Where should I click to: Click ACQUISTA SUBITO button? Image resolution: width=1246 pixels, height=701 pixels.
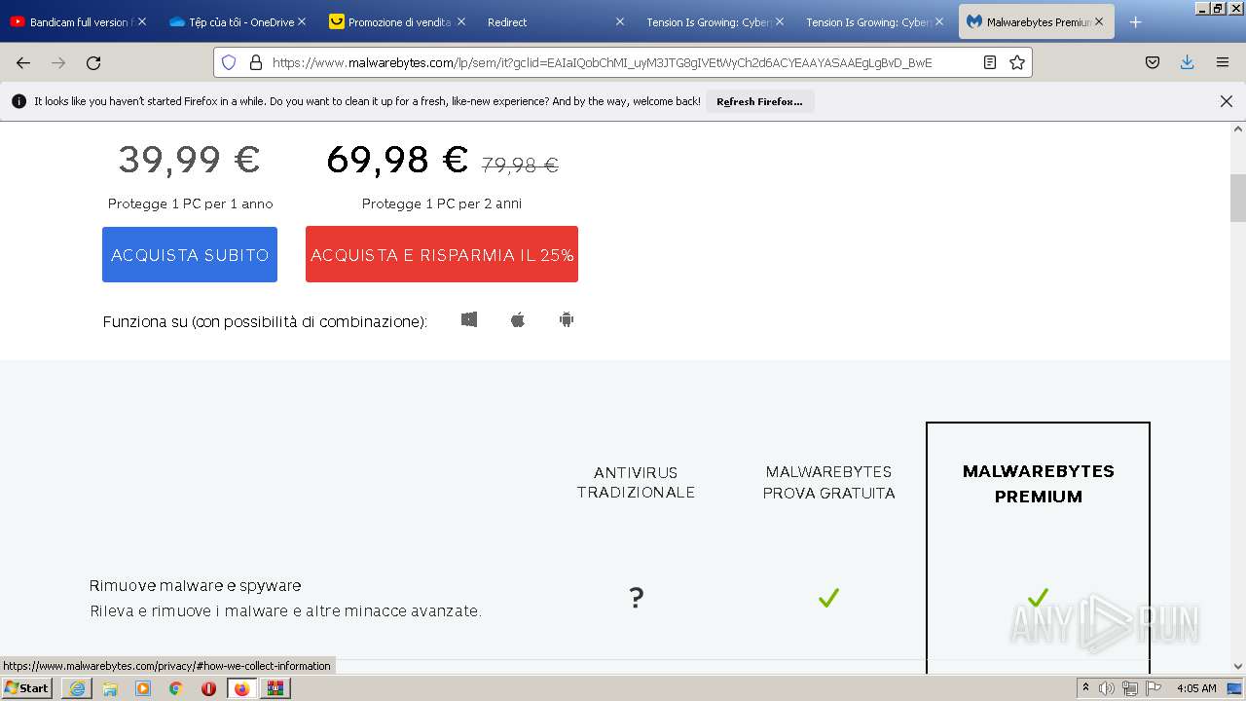tap(190, 255)
